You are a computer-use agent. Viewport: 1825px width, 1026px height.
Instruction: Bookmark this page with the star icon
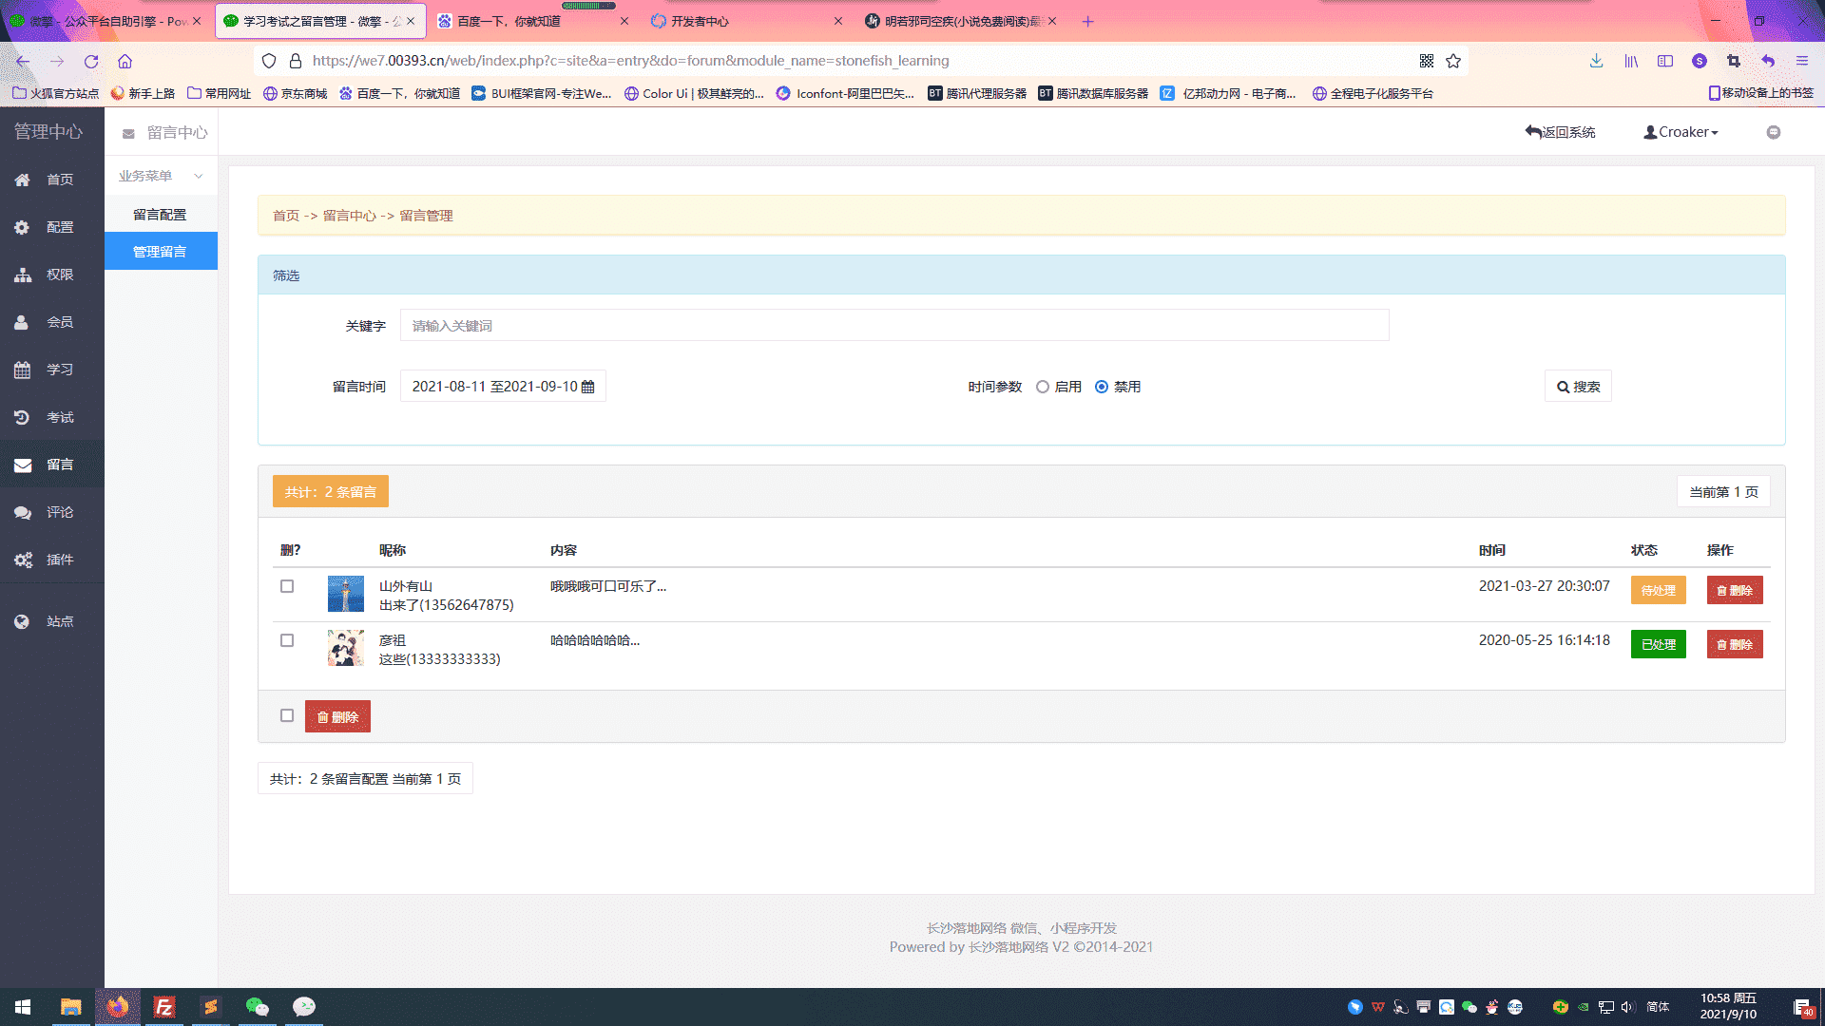point(1453,61)
